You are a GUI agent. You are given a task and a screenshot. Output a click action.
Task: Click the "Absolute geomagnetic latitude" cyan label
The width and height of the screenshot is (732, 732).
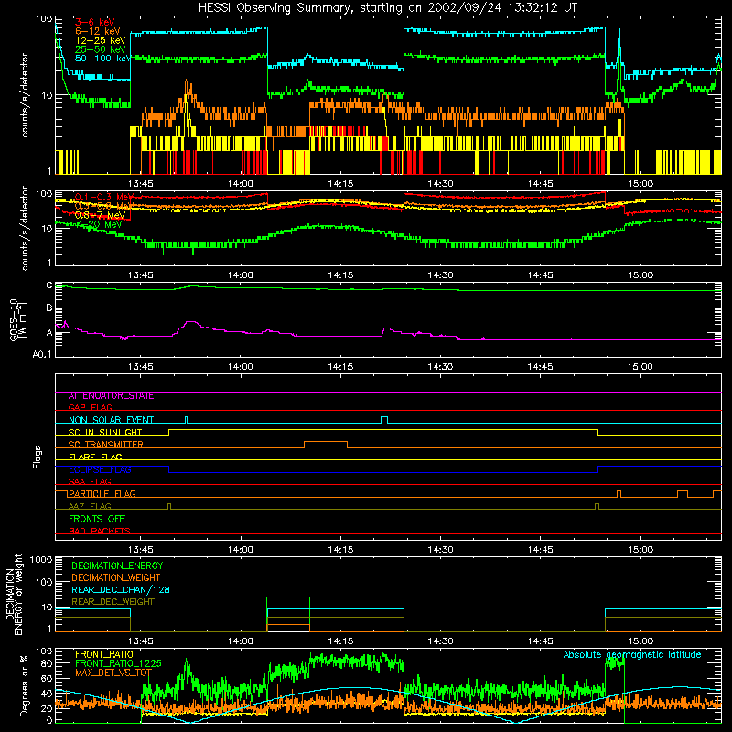(x=632, y=655)
